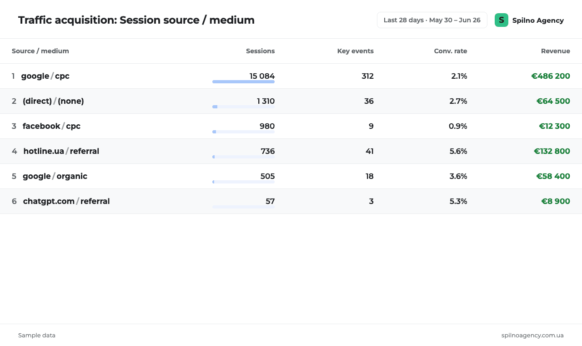The height and width of the screenshot is (346, 582).
Task: Click the sessions bar under 980
Action: tap(243, 132)
